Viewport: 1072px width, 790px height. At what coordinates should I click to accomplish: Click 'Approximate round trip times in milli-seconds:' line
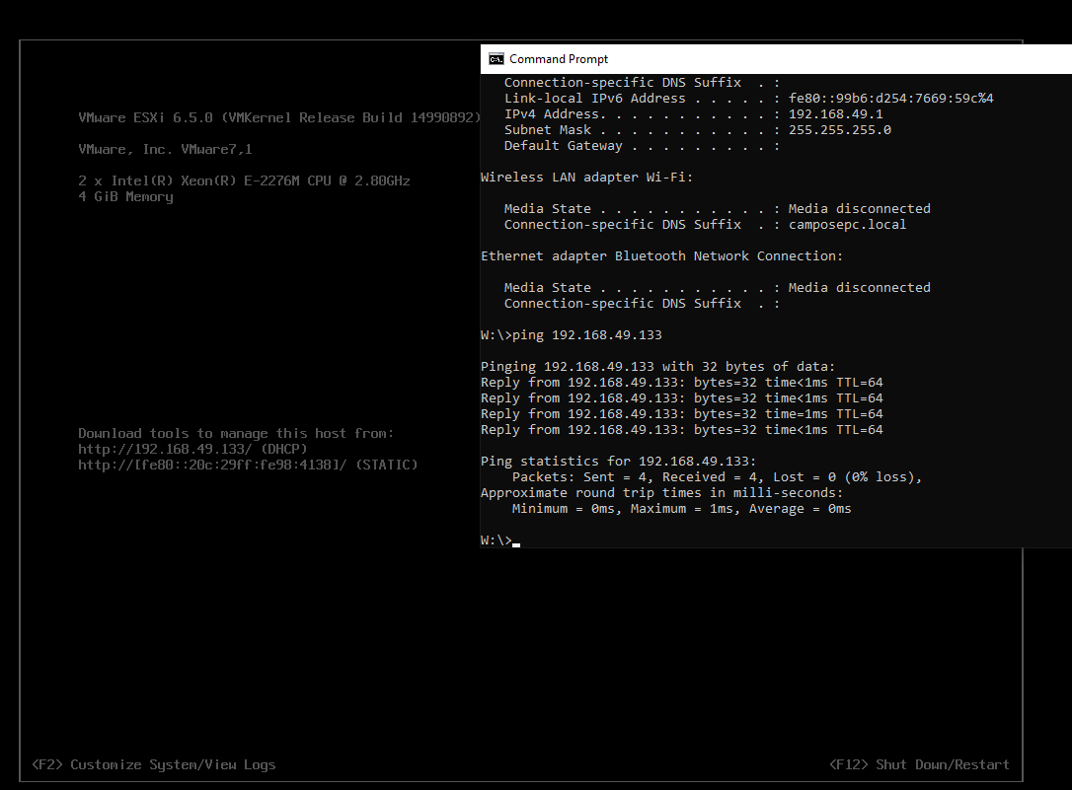(661, 493)
